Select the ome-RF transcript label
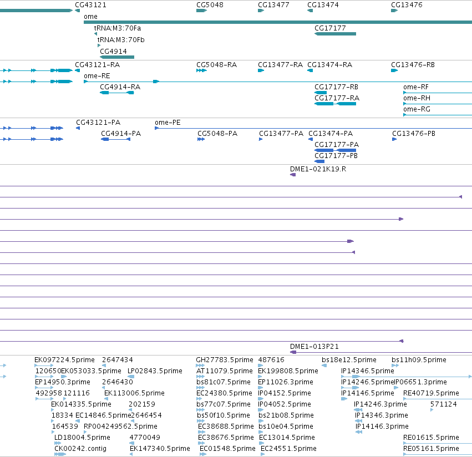472x457 pixels. pyautogui.click(x=416, y=87)
